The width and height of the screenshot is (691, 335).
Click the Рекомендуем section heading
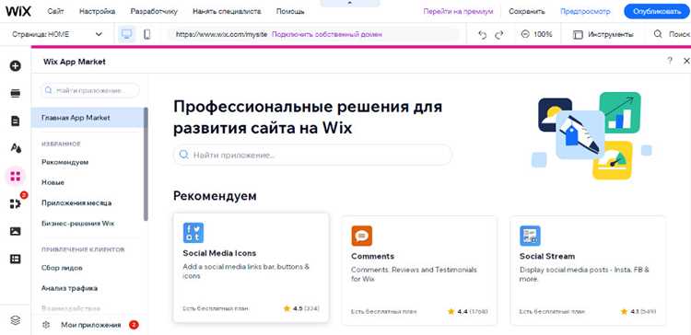(215, 196)
